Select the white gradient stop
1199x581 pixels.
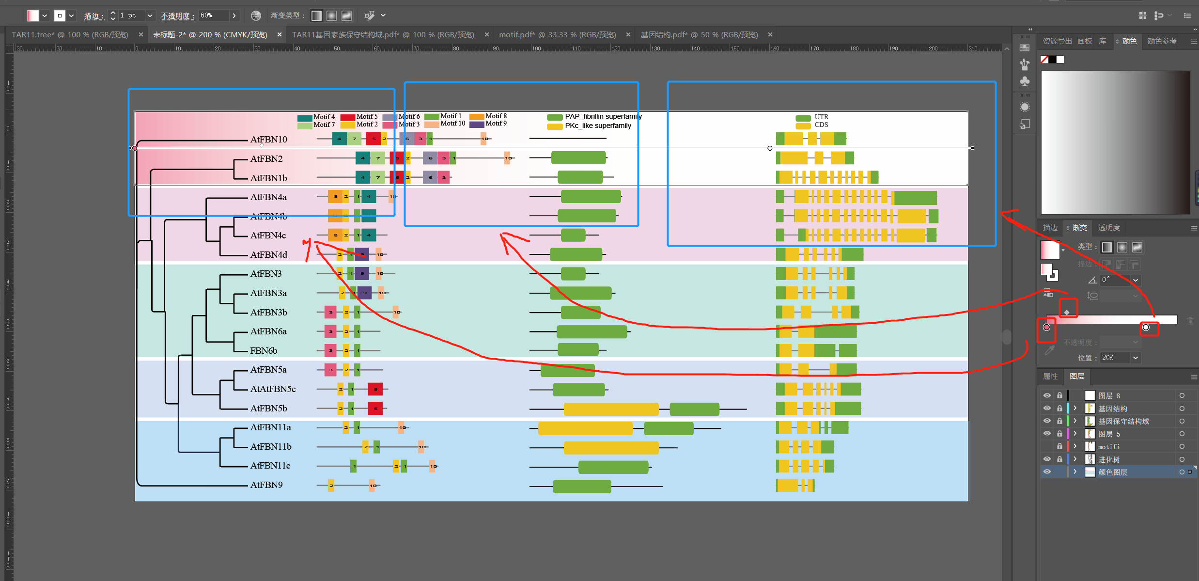[x=1146, y=328]
